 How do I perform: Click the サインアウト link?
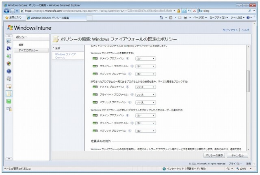(230, 30)
